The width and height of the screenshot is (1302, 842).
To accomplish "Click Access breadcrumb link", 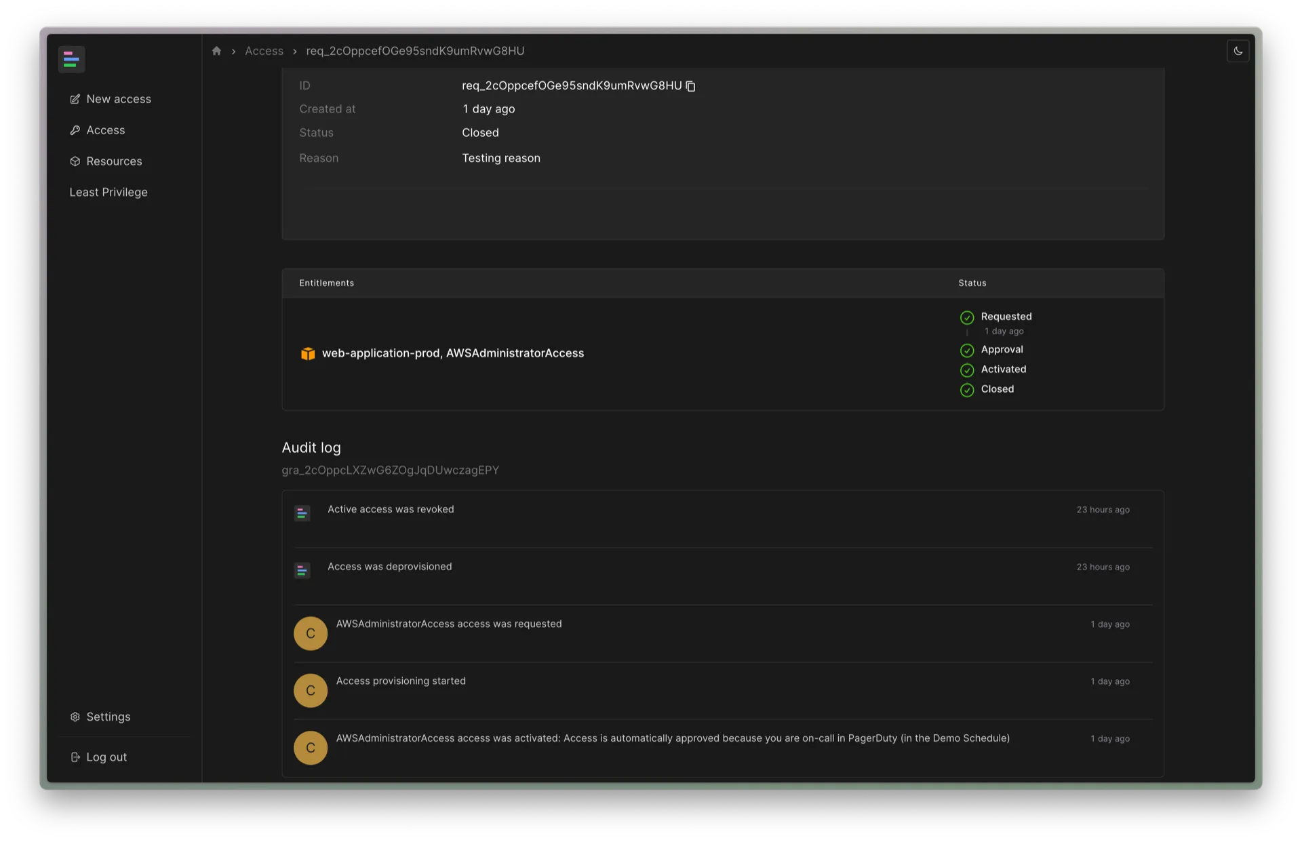I will 264,51.
